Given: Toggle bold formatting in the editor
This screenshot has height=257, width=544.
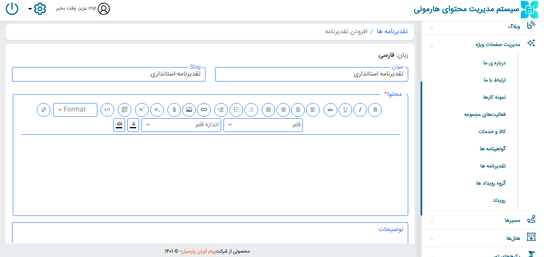Looking at the screenshot, I should click(x=375, y=110).
